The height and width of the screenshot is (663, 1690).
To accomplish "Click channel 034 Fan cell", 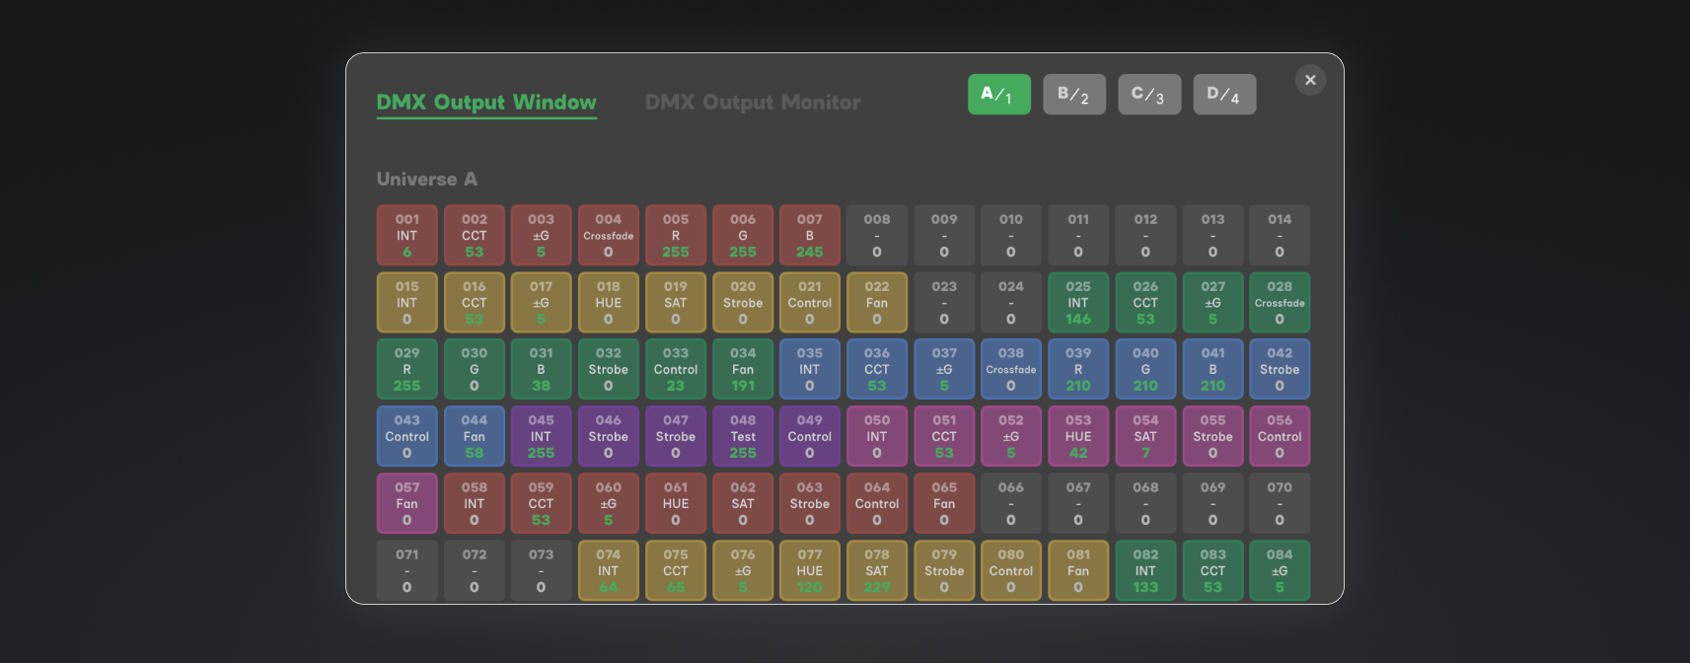I will (x=743, y=369).
